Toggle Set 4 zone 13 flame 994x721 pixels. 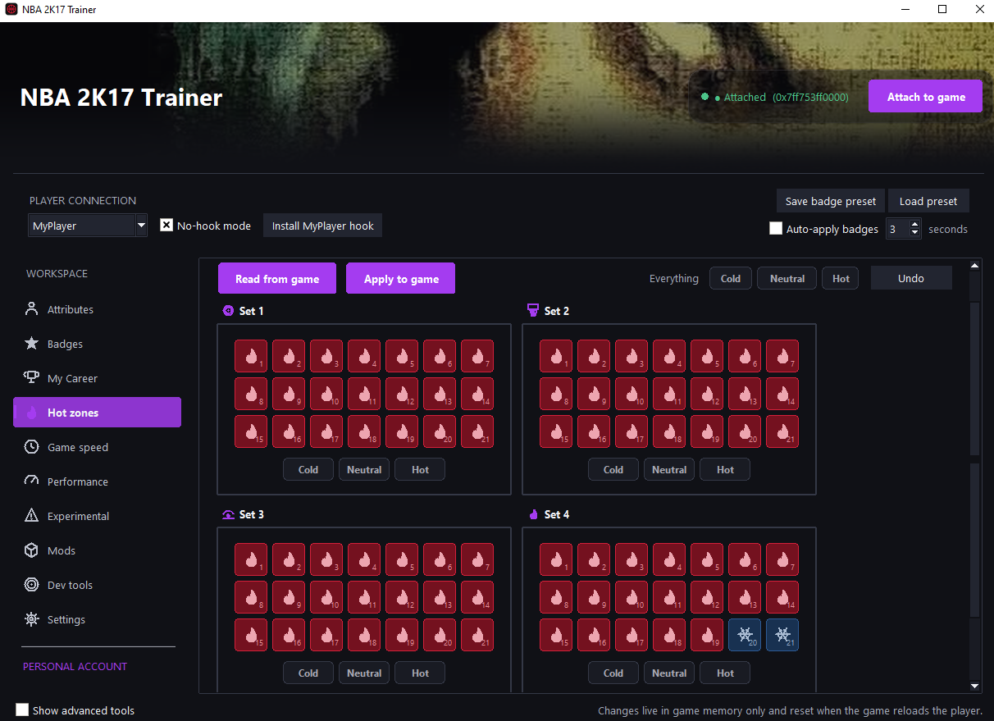tap(745, 597)
